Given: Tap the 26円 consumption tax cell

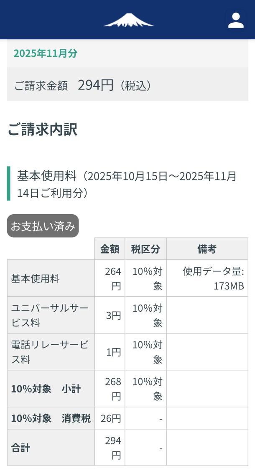Looking at the screenshot, I should point(110,418).
